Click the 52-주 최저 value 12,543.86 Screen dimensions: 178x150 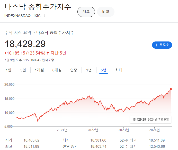(x=157, y=146)
